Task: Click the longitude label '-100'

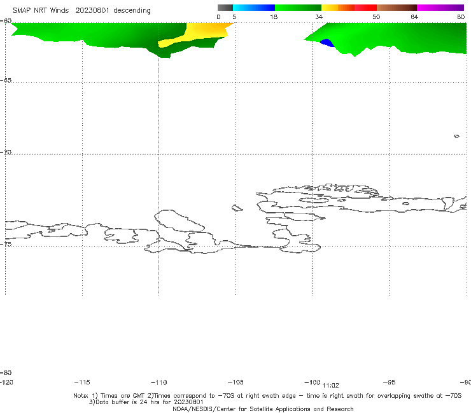Action: 313,383
